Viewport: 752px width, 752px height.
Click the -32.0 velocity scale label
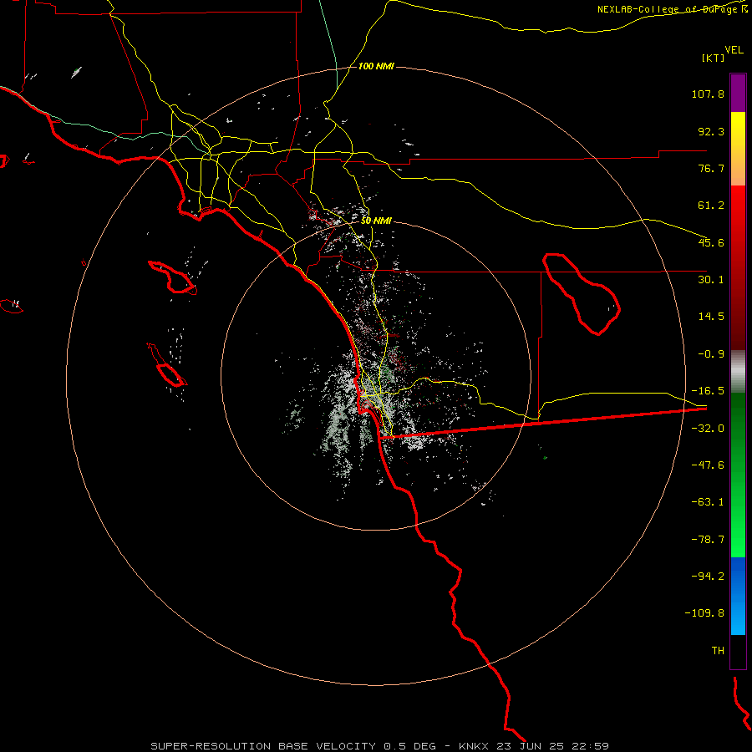[708, 429]
